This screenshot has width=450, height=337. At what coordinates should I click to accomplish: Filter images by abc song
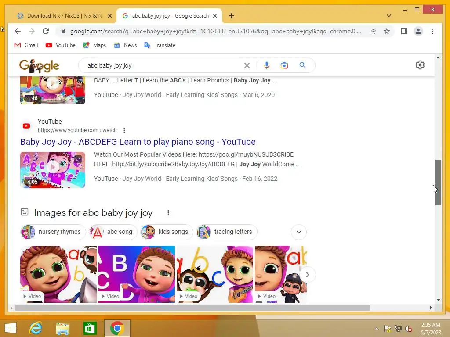[x=112, y=232]
